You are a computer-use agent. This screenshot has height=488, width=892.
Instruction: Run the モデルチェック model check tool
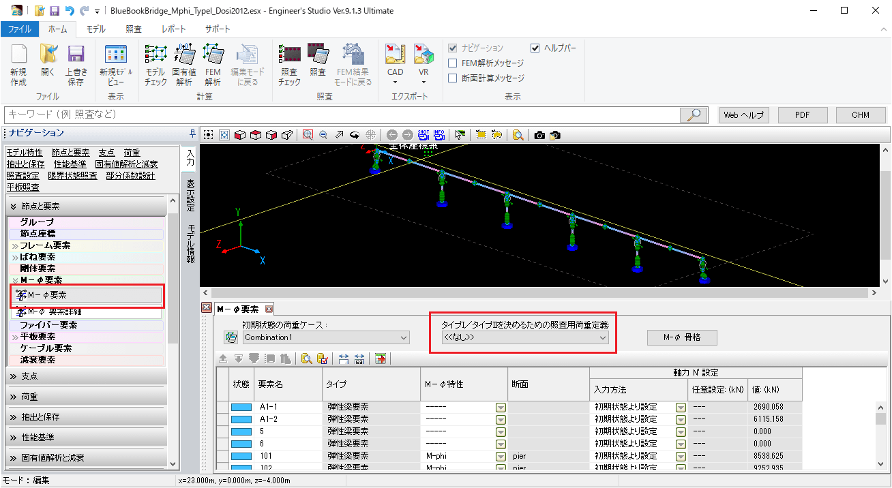(x=155, y=65)
